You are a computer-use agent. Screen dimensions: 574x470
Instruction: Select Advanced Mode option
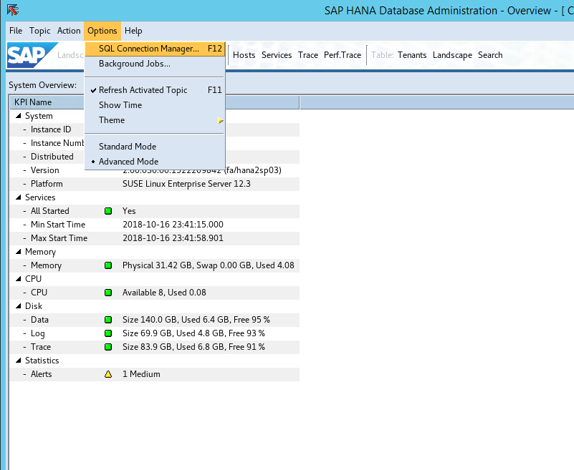[x=155, y=162]
